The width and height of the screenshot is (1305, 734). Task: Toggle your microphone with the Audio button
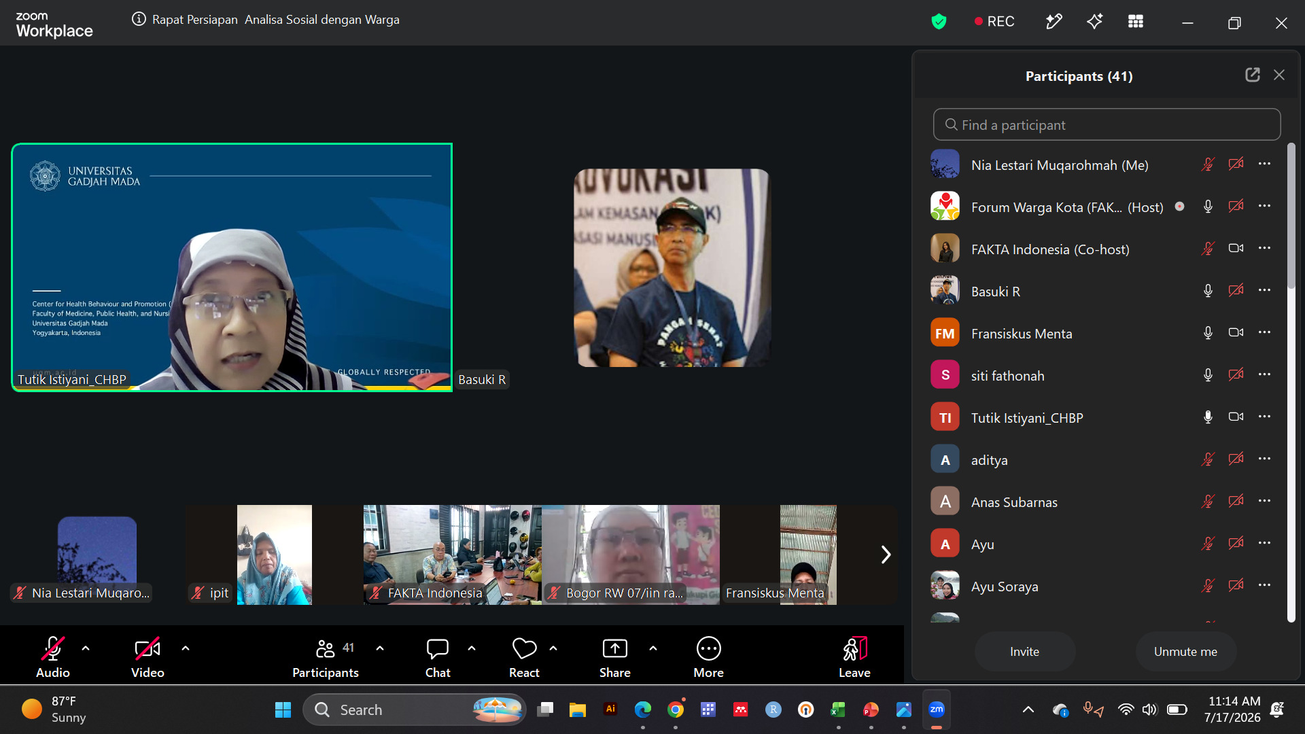pyautogui.click(x=53, y=657)
